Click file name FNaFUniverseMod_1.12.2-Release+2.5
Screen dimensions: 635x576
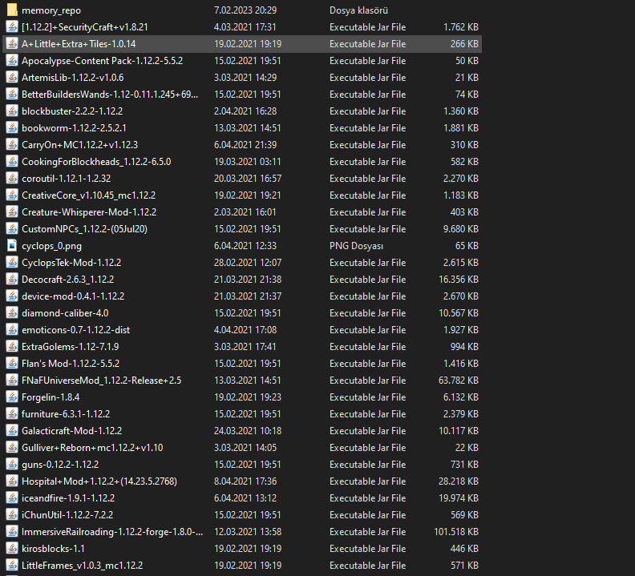point(101,381)
